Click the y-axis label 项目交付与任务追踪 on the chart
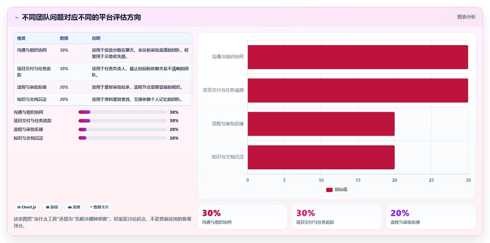This screenshot has width=490, height=243. [x=223, y=90]
